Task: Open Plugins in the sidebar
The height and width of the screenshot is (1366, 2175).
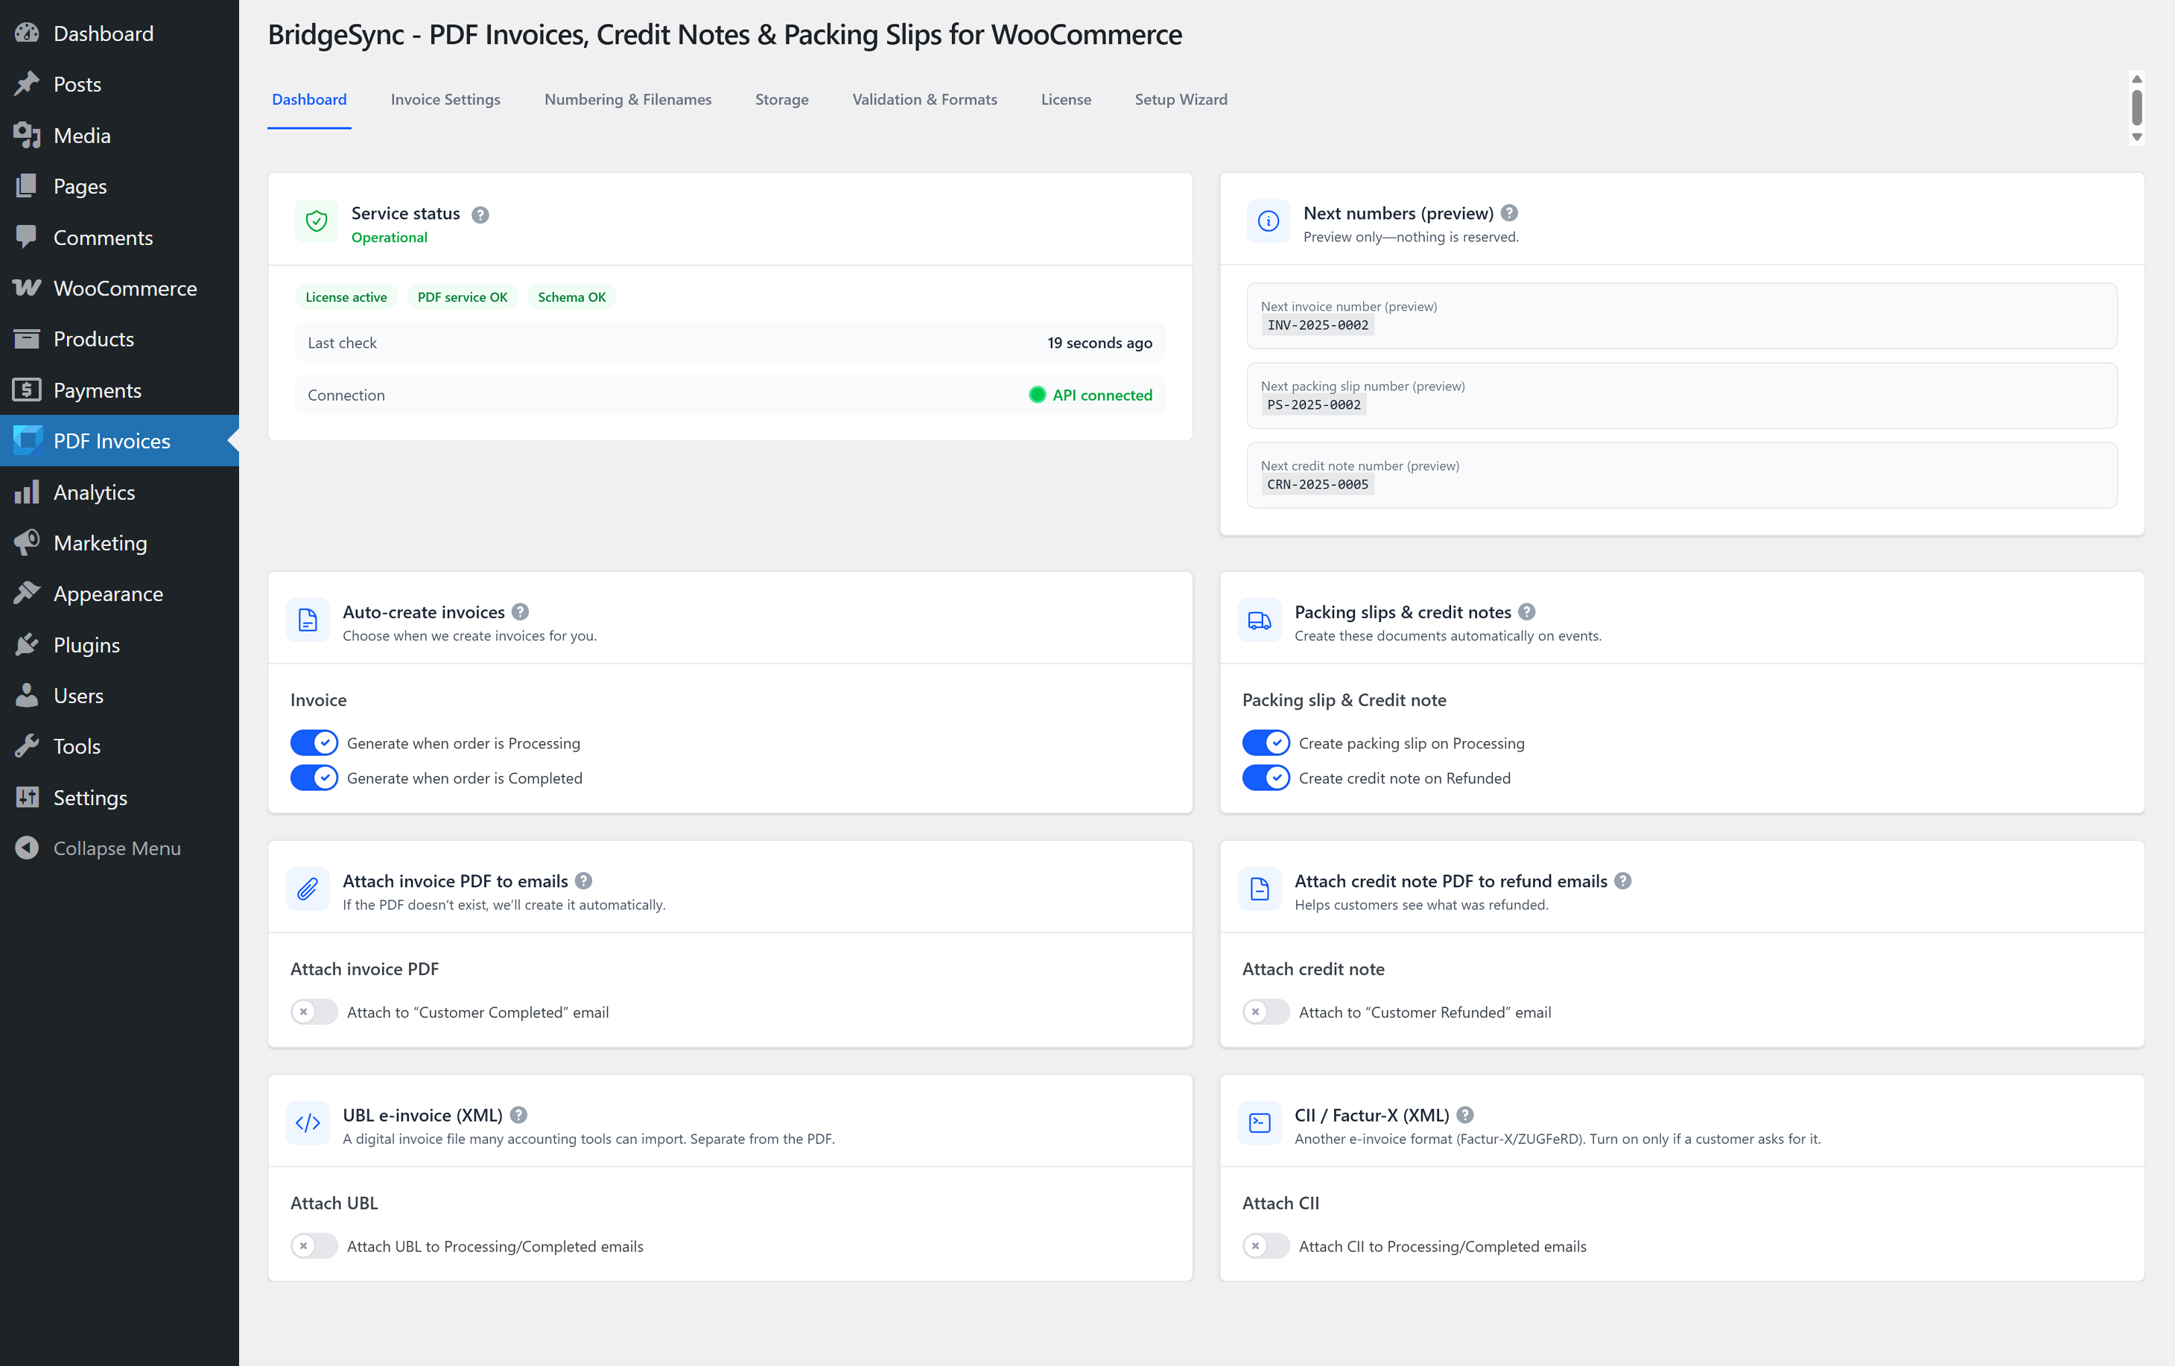Action: [x=86, y=645]
